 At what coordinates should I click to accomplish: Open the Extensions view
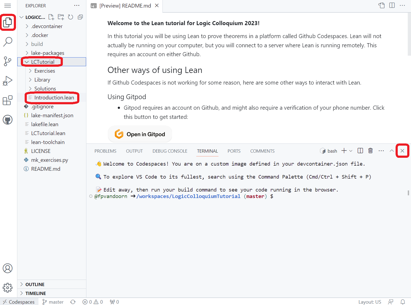point(8,100)
